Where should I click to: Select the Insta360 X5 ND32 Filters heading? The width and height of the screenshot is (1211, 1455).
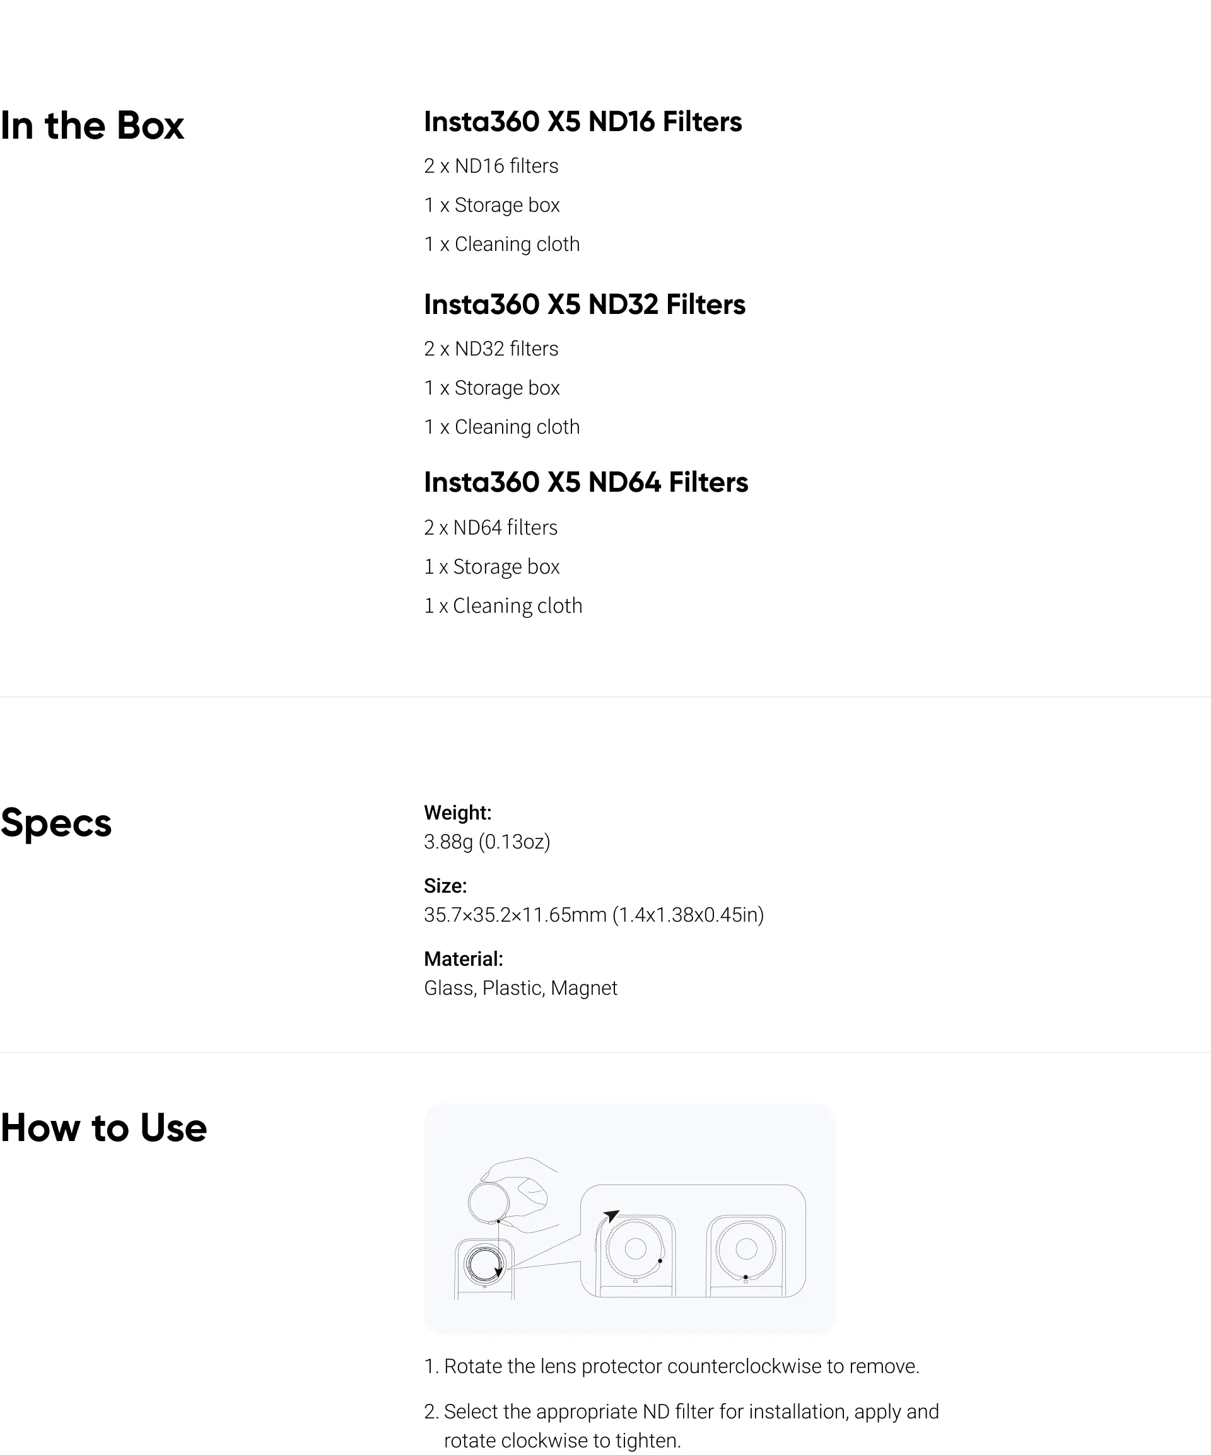coord(584,305)
